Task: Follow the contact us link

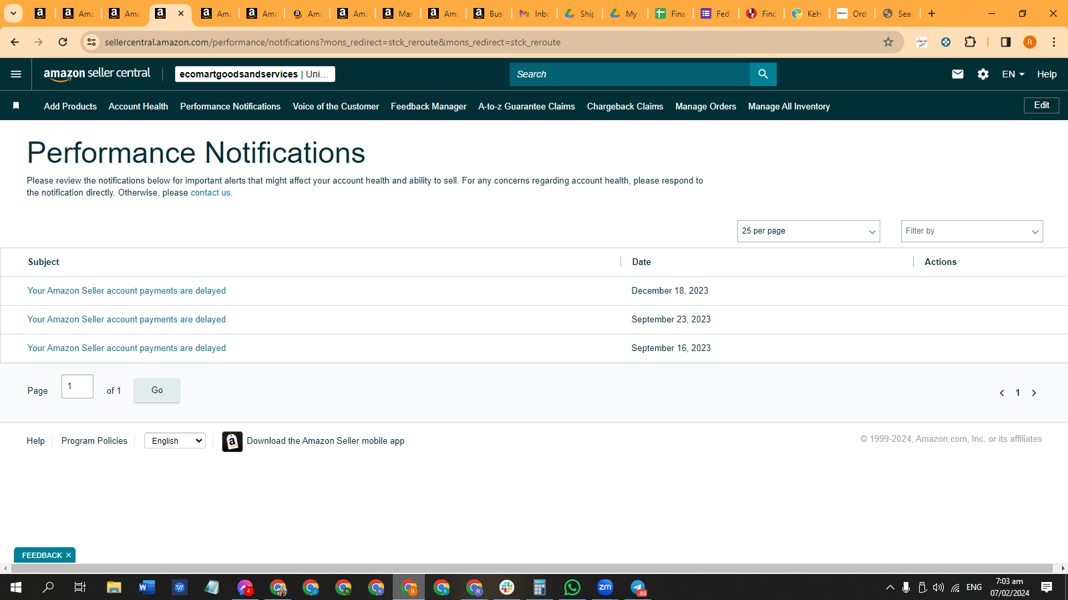Action: point(210,193)
